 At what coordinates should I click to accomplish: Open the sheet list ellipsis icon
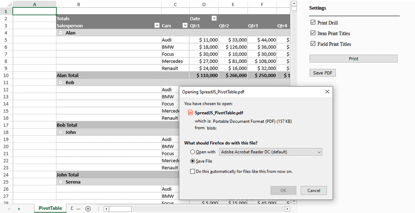click(x=78, y=208)
